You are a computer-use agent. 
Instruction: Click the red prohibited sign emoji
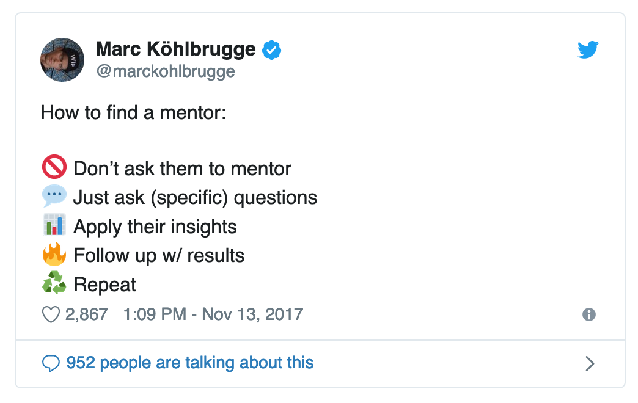pos(54,168)
